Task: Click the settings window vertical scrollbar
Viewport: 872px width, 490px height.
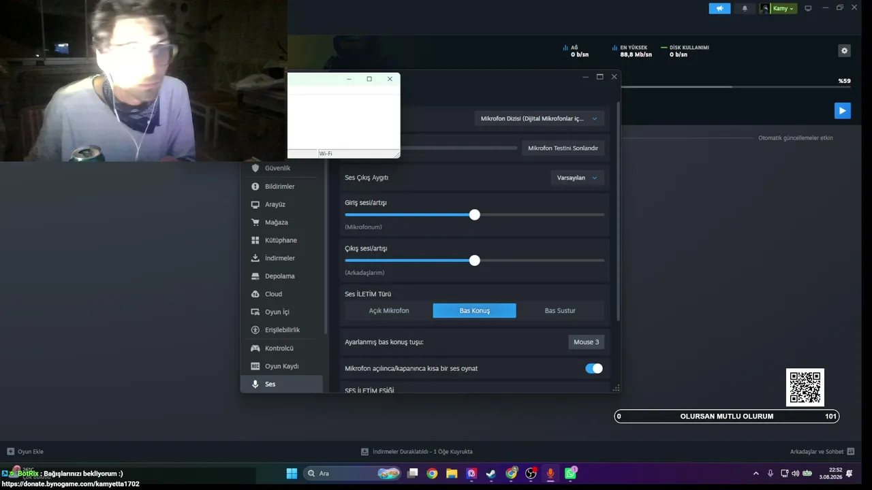Action: [x=618, y=211]
